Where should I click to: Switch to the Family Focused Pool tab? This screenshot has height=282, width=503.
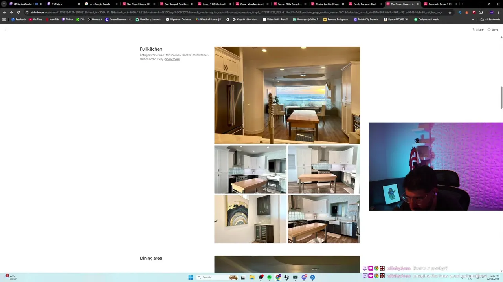[365, 4]
